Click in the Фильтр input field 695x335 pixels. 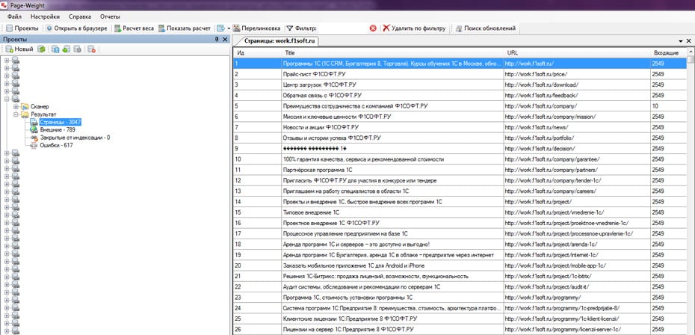342,28
